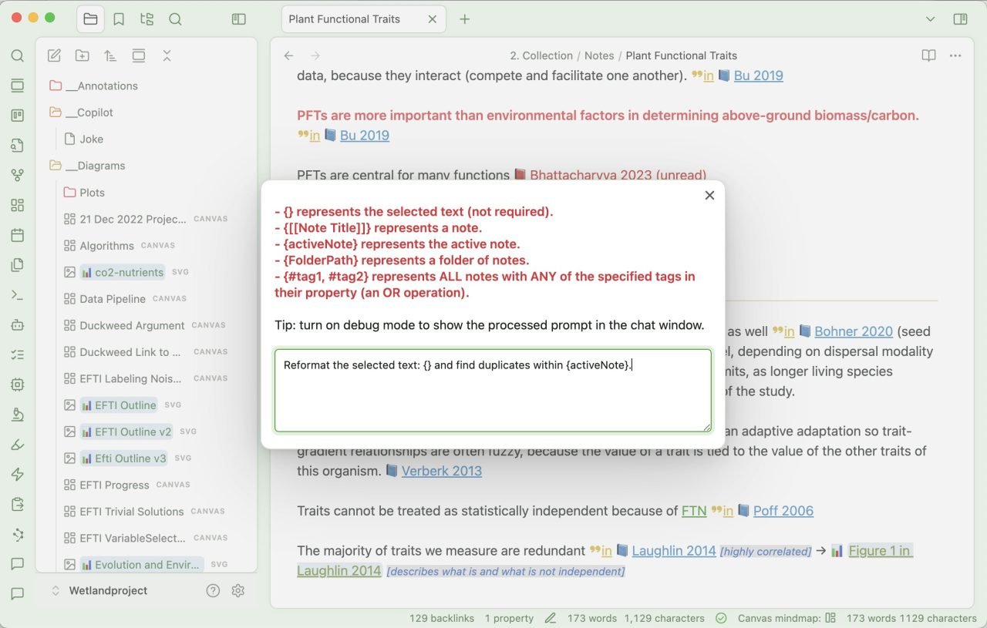Open the note's more options menu
Viewport: 987px width, 628px height.
pos(955,55)
